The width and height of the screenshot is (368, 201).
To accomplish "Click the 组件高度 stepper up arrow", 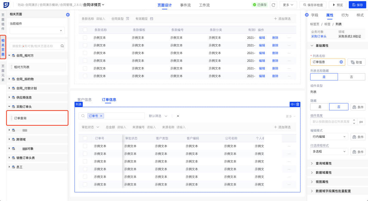I will (x=354, y=120).
